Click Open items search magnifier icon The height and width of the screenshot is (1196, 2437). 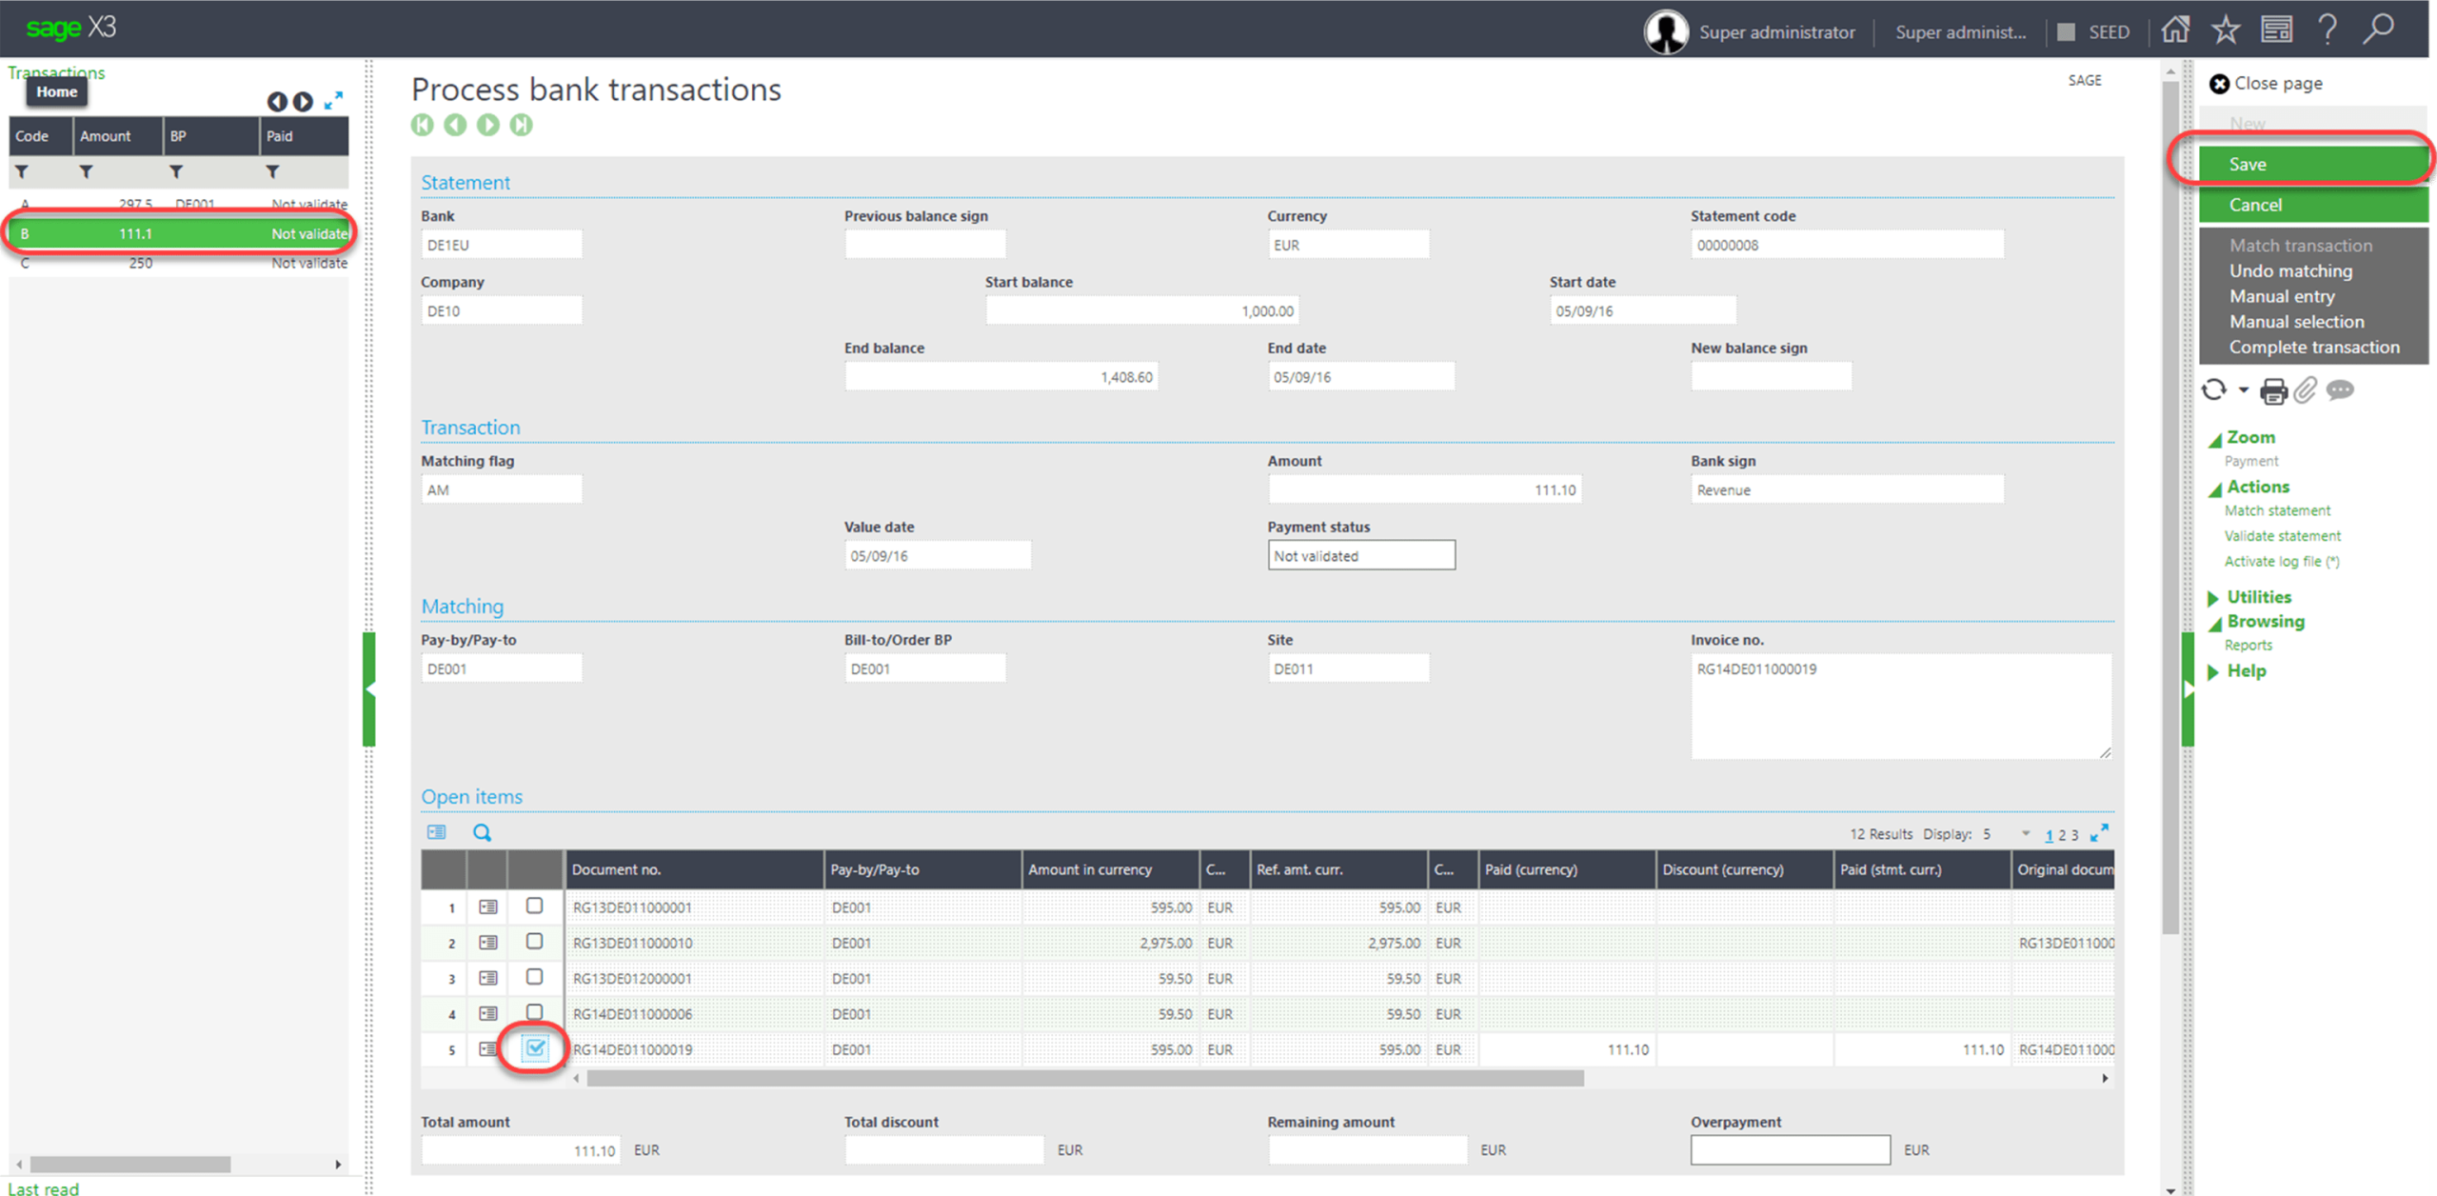click(483, 833)
